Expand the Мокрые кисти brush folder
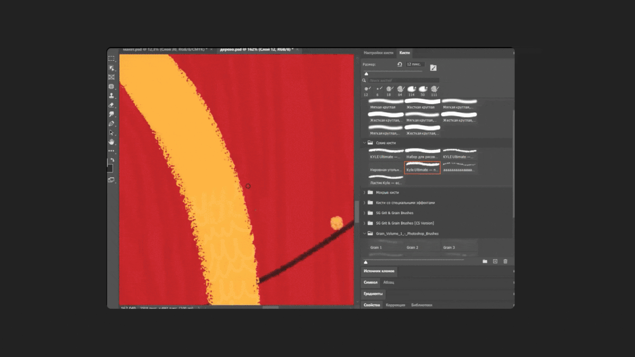This screenshot has height=357, width=635. [365, 193]
